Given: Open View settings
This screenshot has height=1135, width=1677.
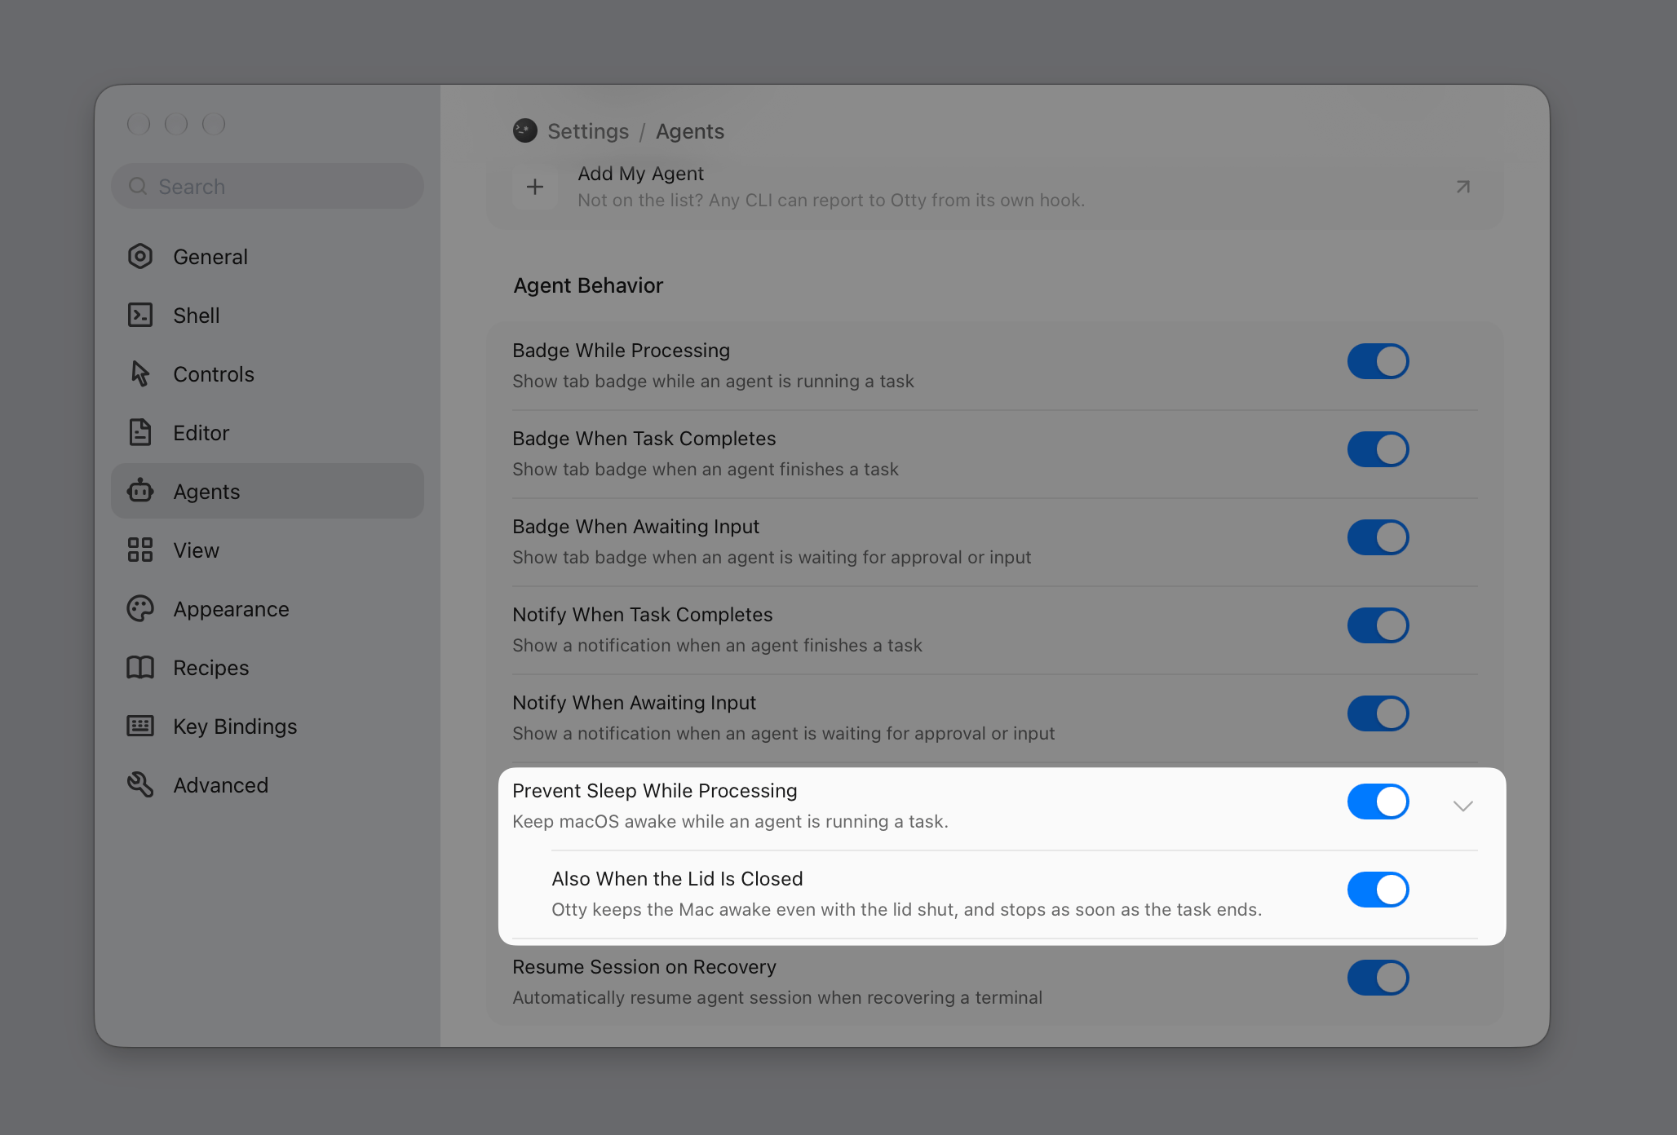Looking at the screenshot, I should 268,550.
